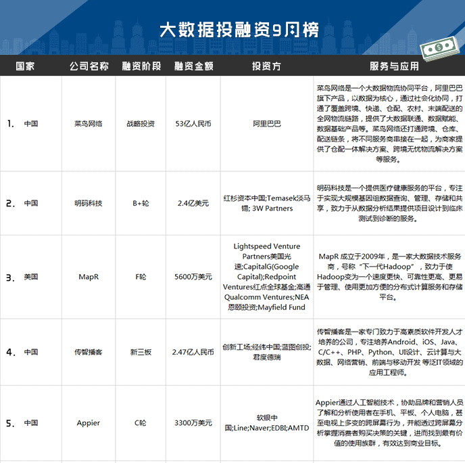Click the 战略投资 funding stage cell
465x463 pixels.
[x=141, y=124]
